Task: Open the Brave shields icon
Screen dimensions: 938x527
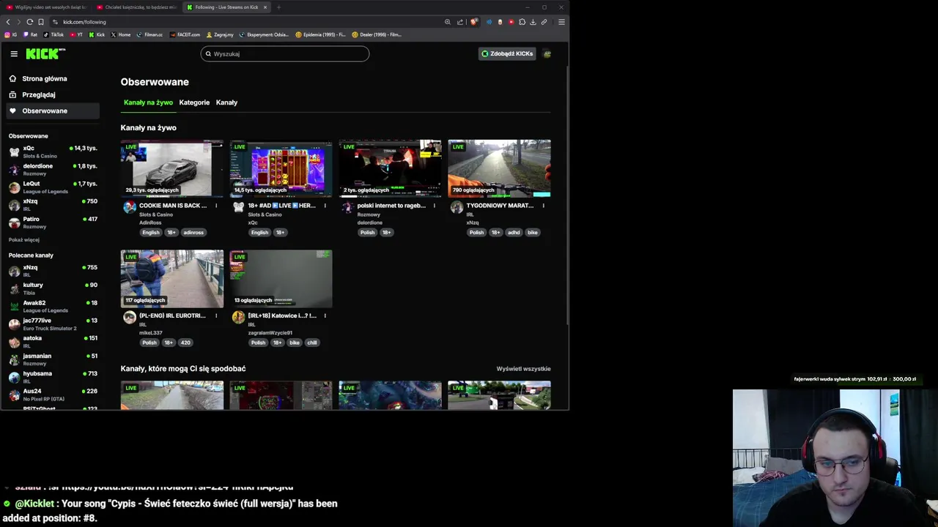Action: pyautogui.click(x=474, y=22)
